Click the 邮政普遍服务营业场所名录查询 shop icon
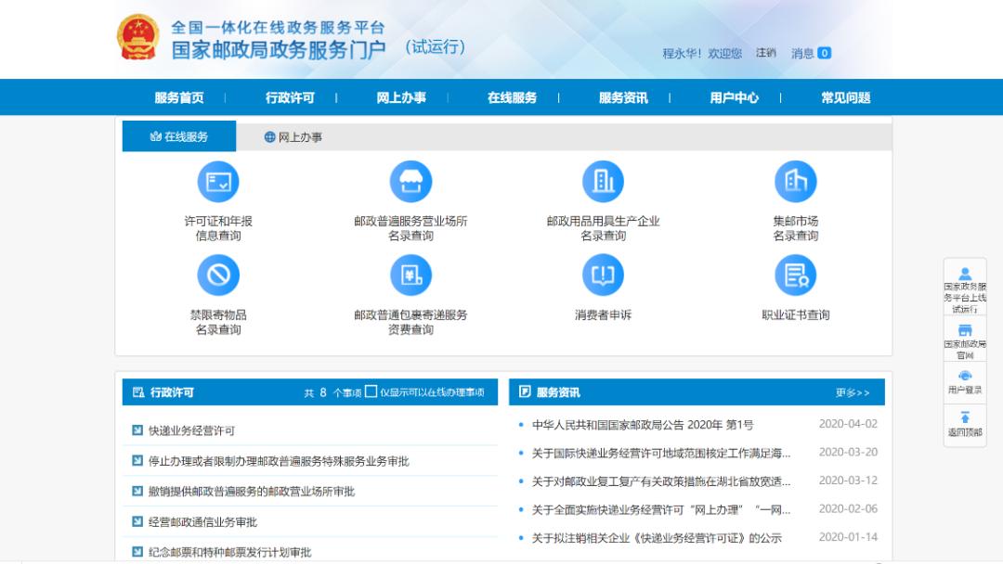The height and width of the screenshot is (564, 1003). pos(410,182)
